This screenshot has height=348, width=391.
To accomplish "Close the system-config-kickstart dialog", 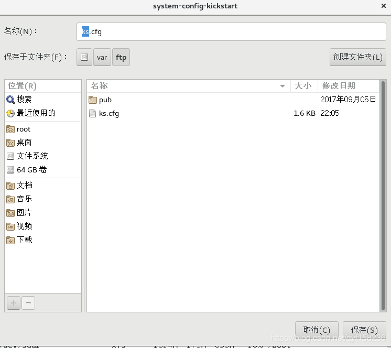I will pos(384,6).
